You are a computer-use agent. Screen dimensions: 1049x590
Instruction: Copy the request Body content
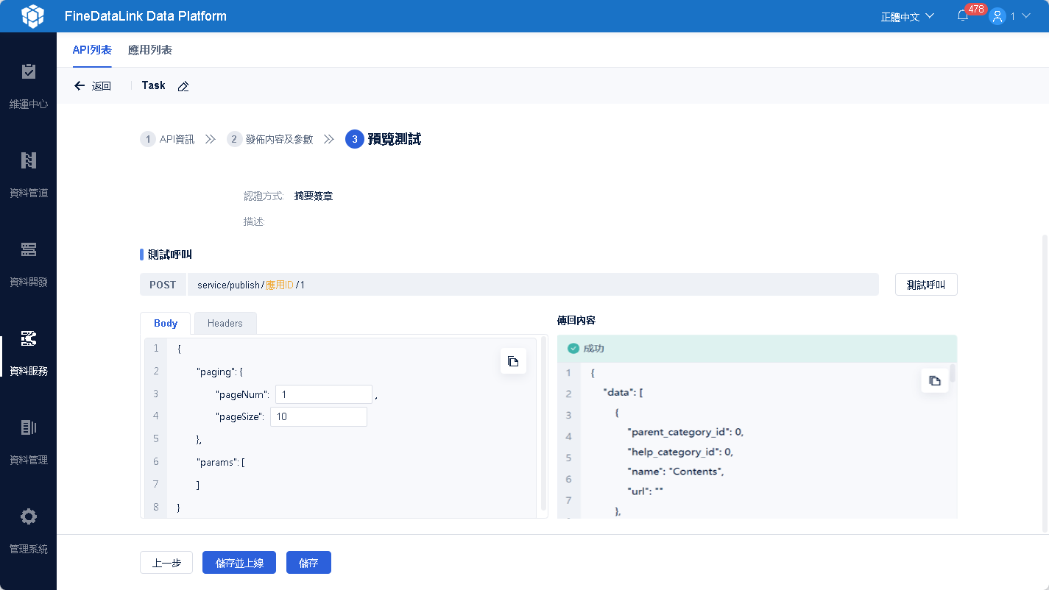click(513, 361)
